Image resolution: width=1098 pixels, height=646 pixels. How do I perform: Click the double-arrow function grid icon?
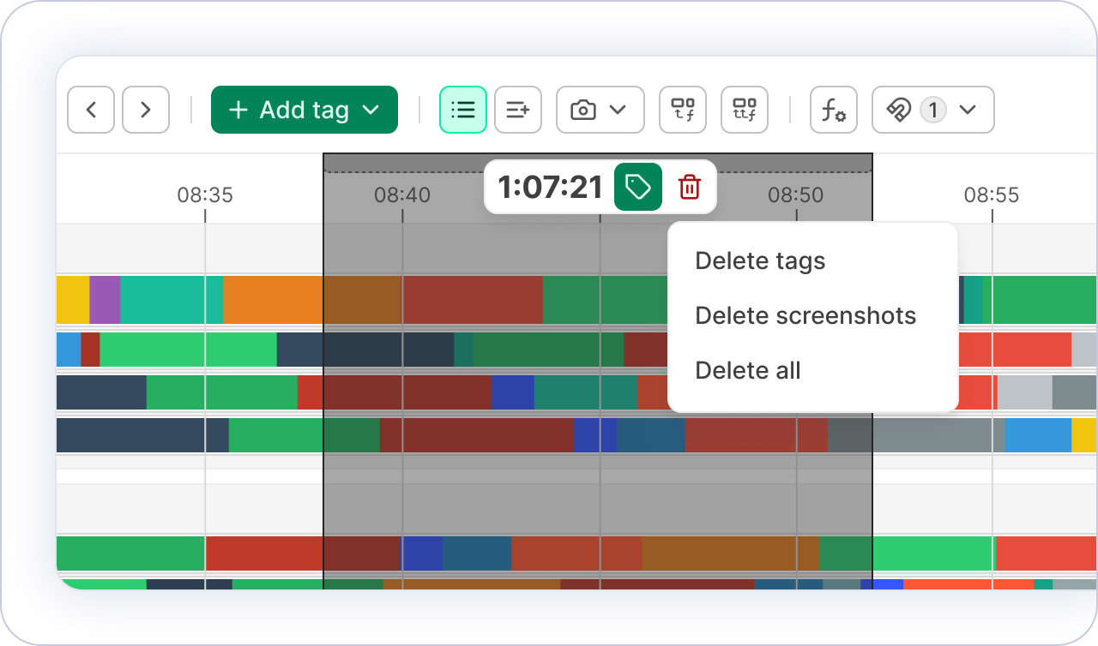pos(745,110)
